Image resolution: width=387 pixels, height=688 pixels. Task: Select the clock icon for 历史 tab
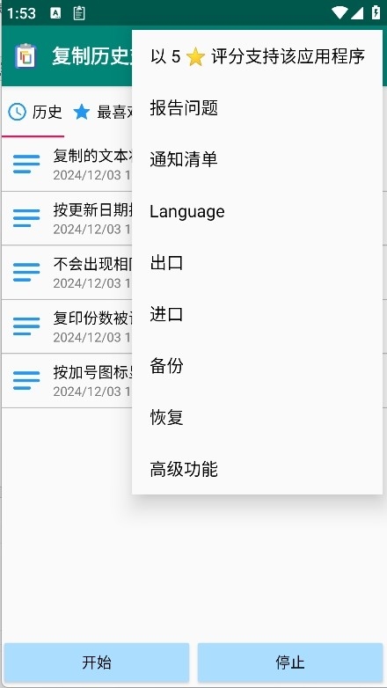point(17,113)
